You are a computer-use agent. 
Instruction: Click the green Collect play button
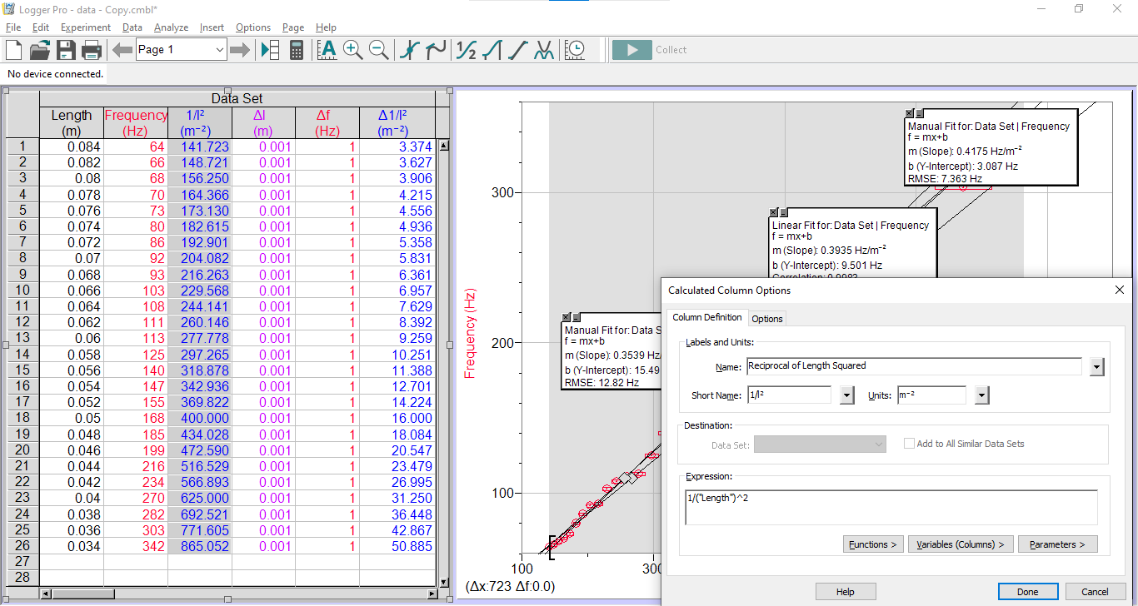(631, 50)
